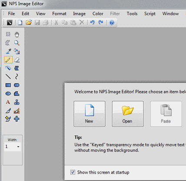This screenshot has width=186, height=181.
Task: Click the Undo arrow toolbar icon
Action: coord(92,23)
